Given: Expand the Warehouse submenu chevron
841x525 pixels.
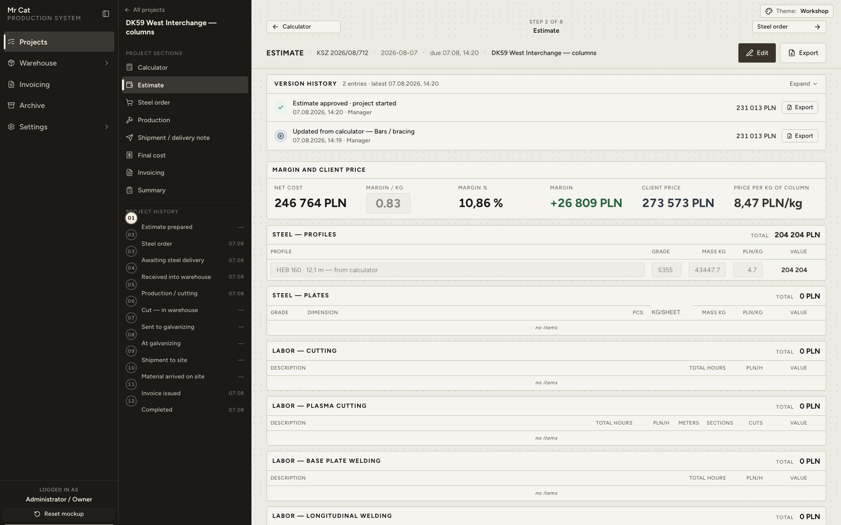Looking at the screenshot, I should 106,63.
